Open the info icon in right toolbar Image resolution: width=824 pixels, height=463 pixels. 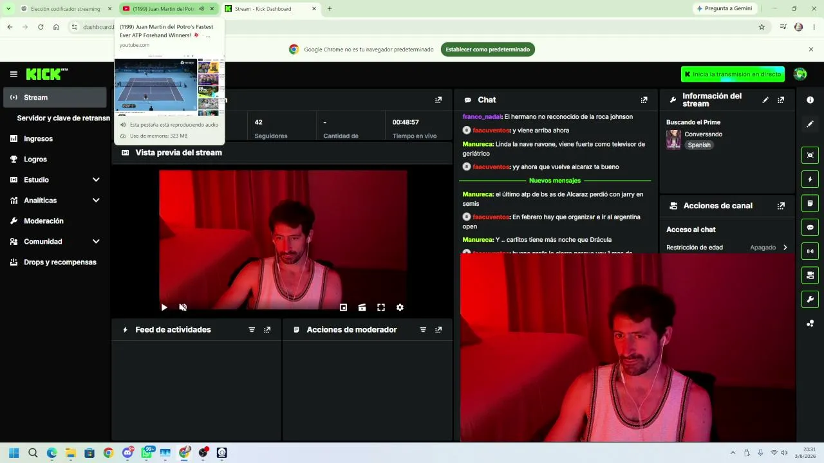(x=810, y=100)
